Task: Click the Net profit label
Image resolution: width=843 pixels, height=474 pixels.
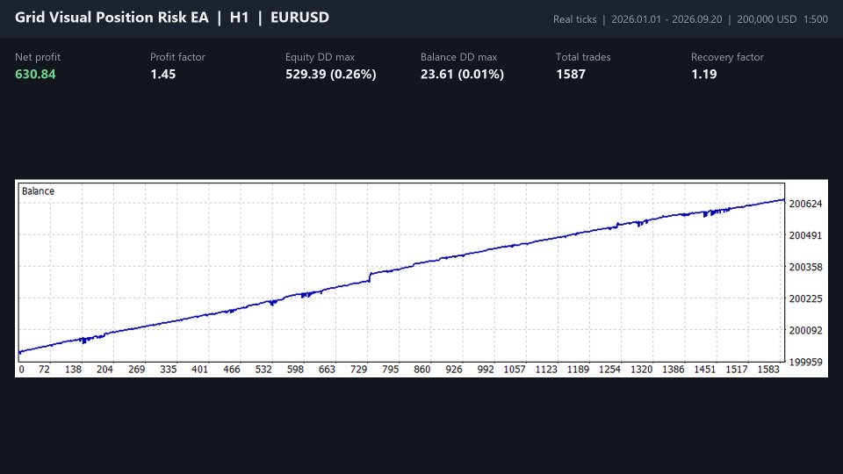Action: 38,57
